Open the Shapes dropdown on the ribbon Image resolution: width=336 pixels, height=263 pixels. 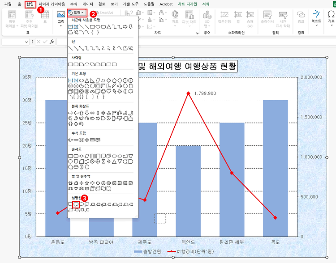point(77,13)
